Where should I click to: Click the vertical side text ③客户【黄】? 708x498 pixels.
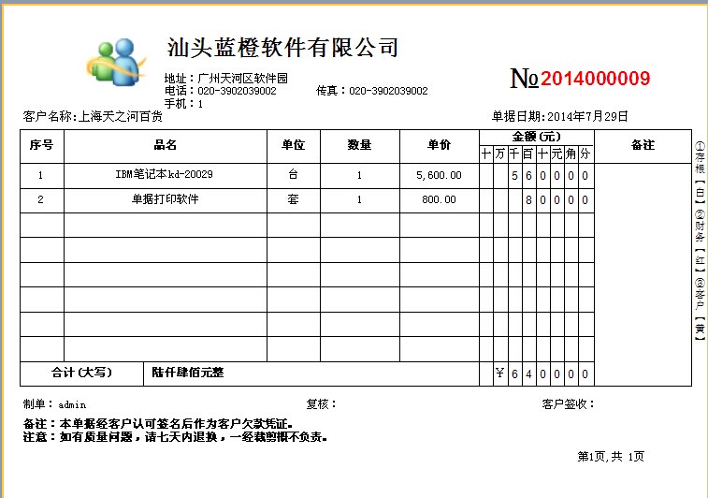[700, 309]
